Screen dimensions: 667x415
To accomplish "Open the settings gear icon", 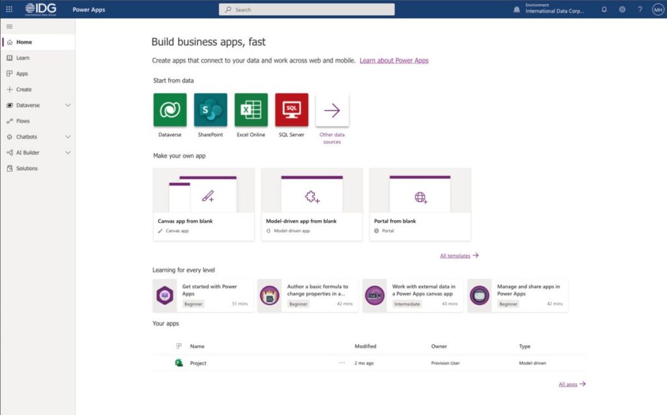I will tap(622, 9).
